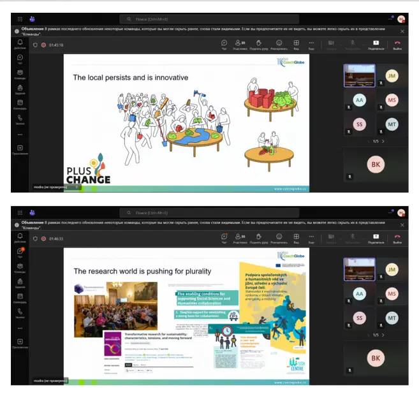
Task: Show participants list in window showing 01:45:18
Action: point(240,44)
